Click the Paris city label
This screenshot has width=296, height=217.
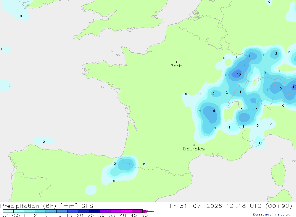pos(176,66)
